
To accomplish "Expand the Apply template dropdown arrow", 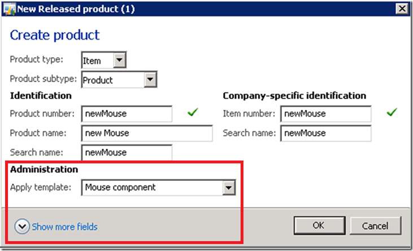I will [228, 188].
